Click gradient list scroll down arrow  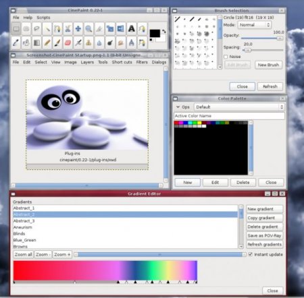pyautogui.click(x=240, y=246)
